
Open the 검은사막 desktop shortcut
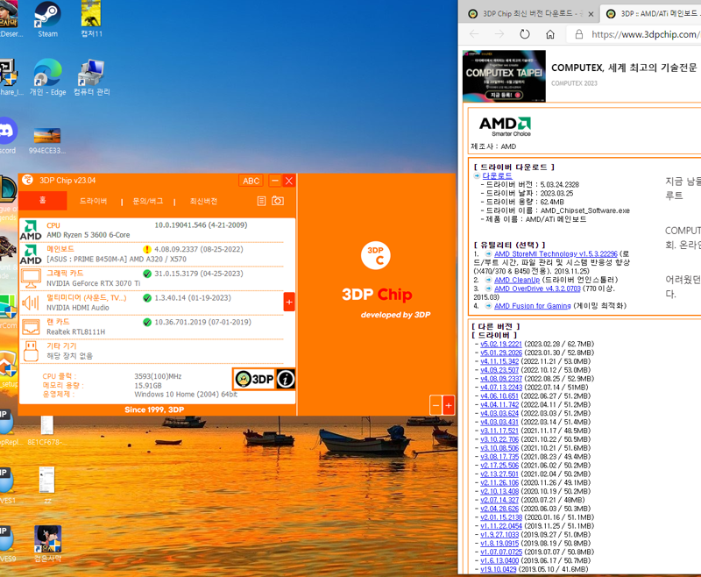pos(47,544)
